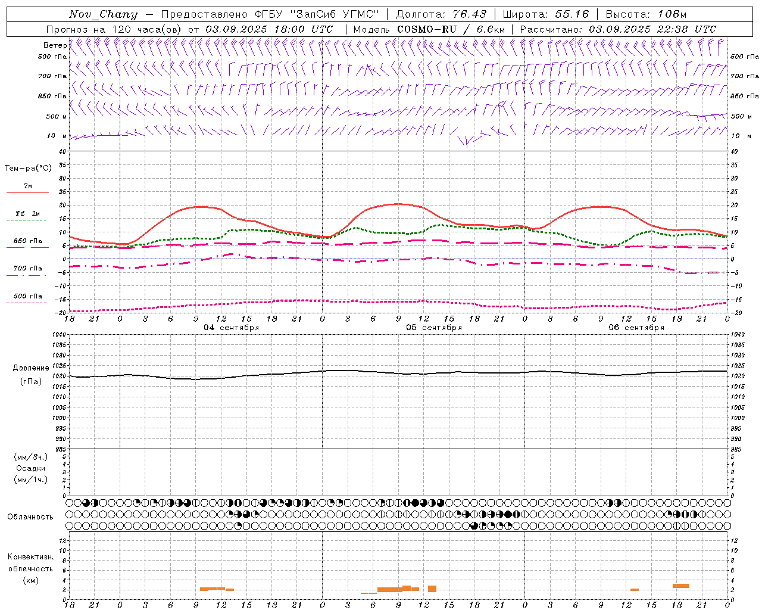
Task: Click the dotted pink line sample under '500 гПа' legend
Action: click(27, 303)
